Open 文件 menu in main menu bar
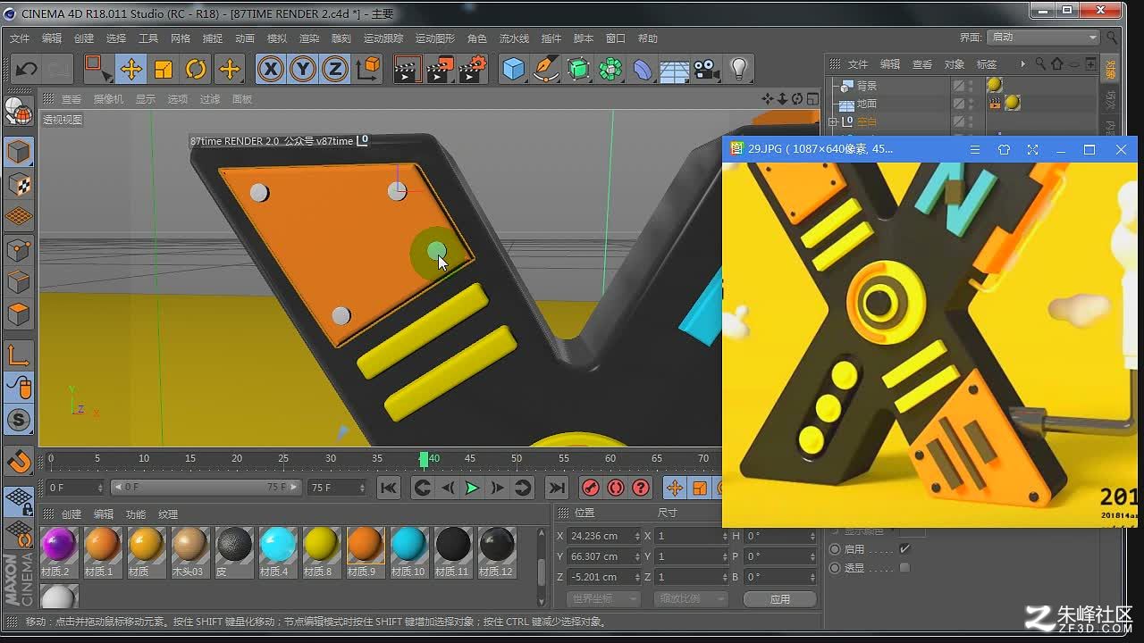This screenshot has width=1144, height=643. (x=20, y=38)
